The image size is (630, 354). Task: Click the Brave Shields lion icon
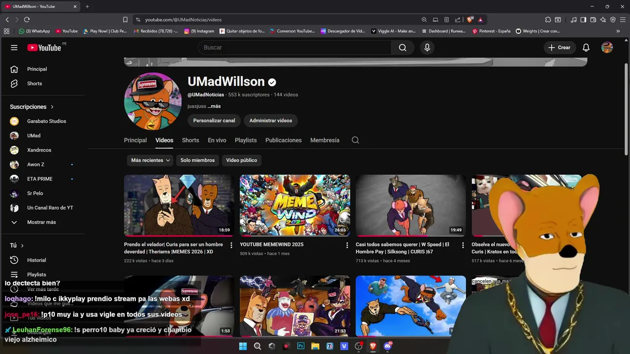click(x=470, y=20)
